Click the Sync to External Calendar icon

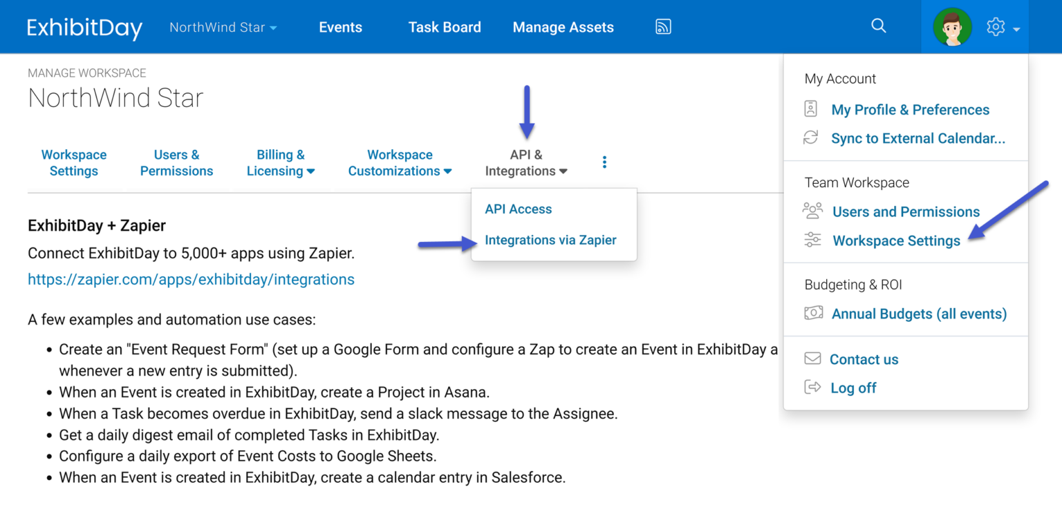810,137
